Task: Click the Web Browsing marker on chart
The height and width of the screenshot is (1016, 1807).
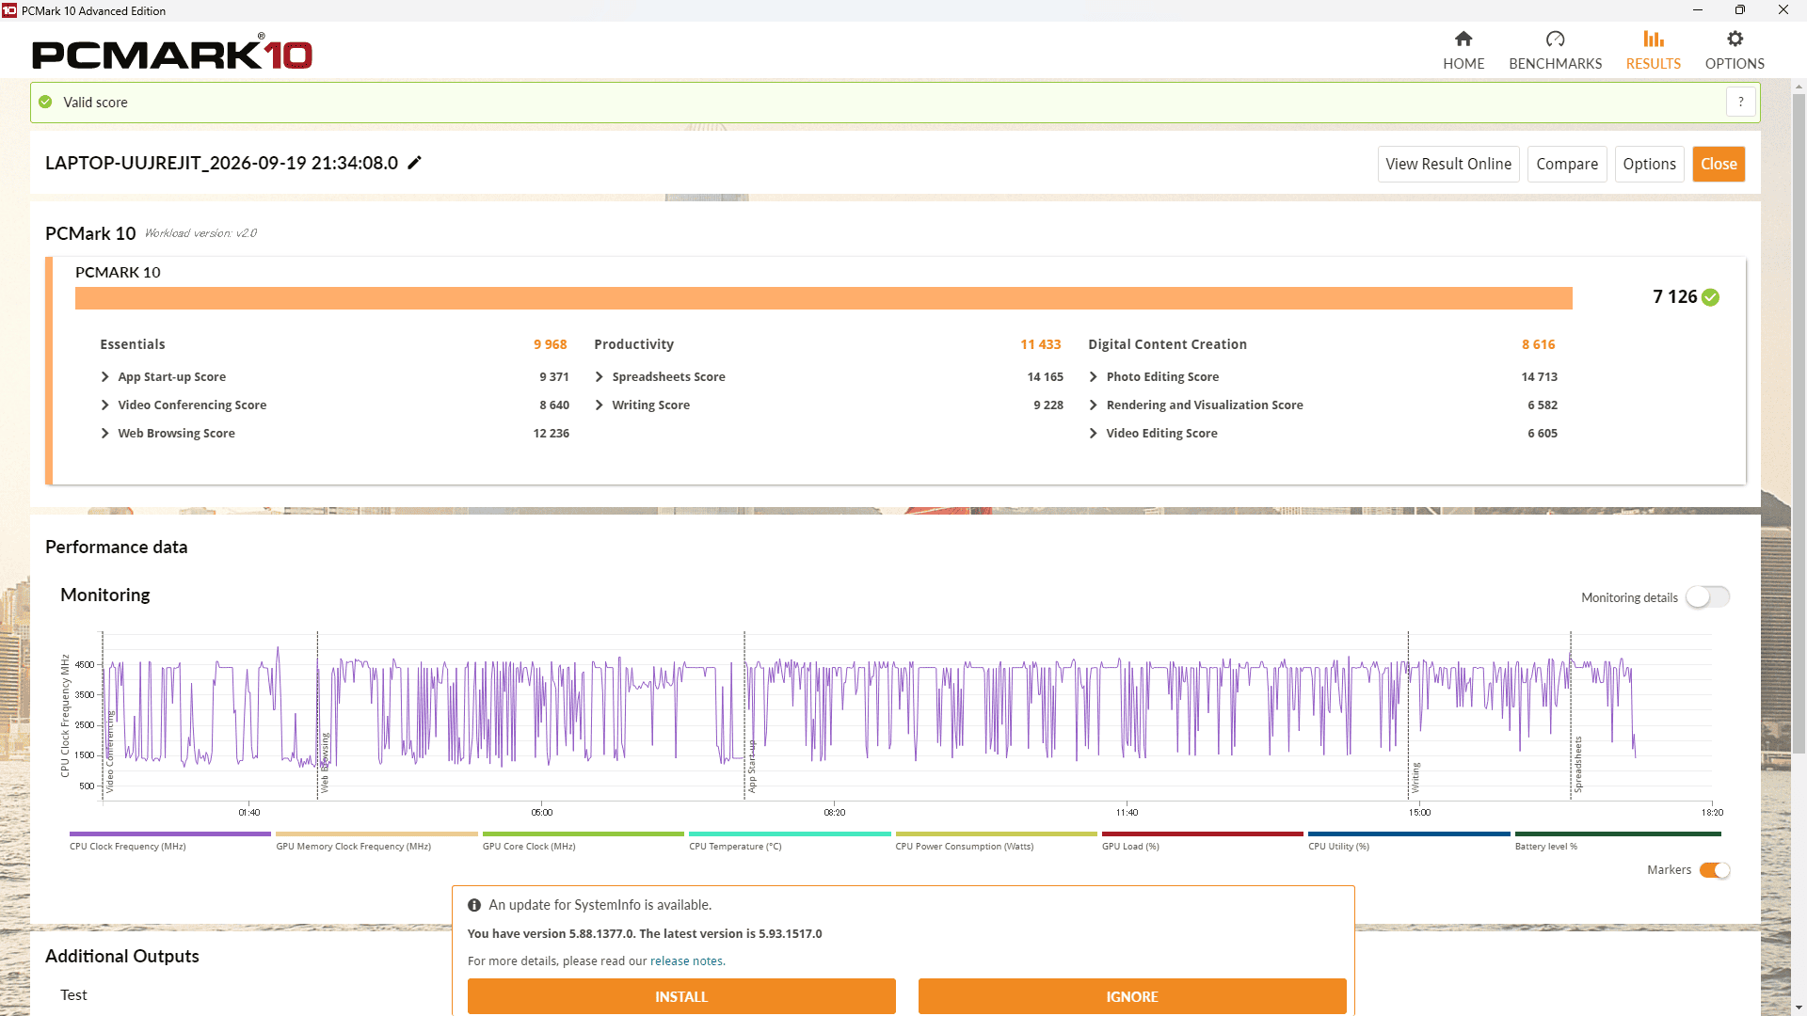Action: [325, 763]
